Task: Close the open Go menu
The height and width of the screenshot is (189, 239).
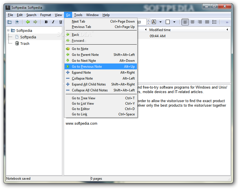Action: pos(68,15)
